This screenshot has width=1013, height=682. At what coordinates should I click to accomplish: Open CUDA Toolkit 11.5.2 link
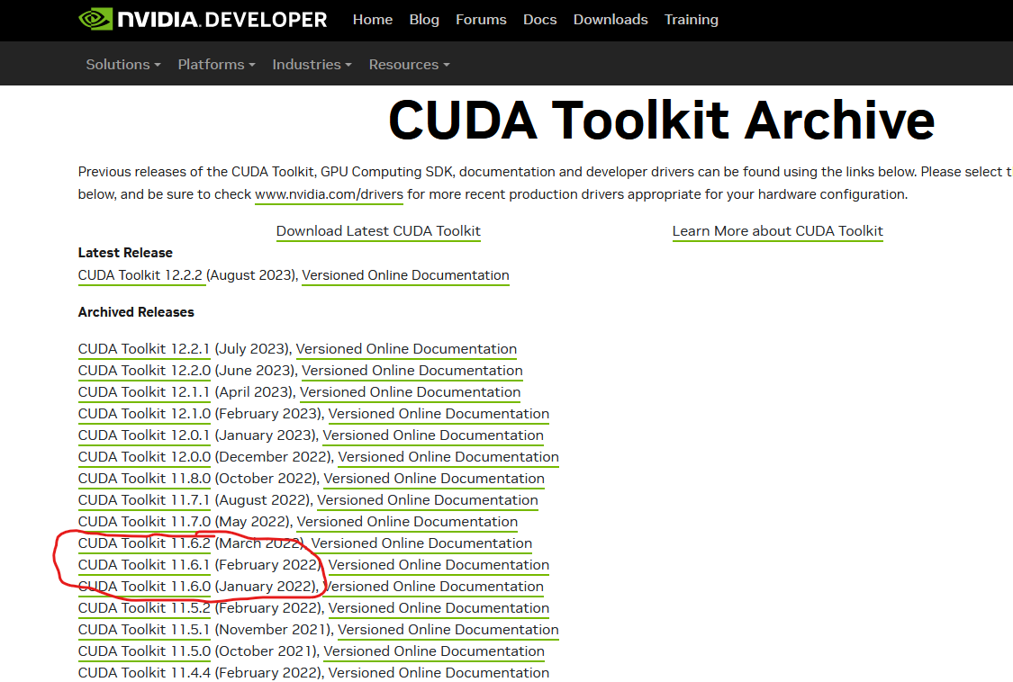coord(144,608)
